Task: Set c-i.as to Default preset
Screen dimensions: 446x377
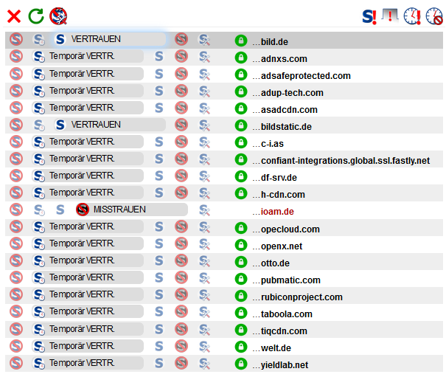Action: point(16,142)
